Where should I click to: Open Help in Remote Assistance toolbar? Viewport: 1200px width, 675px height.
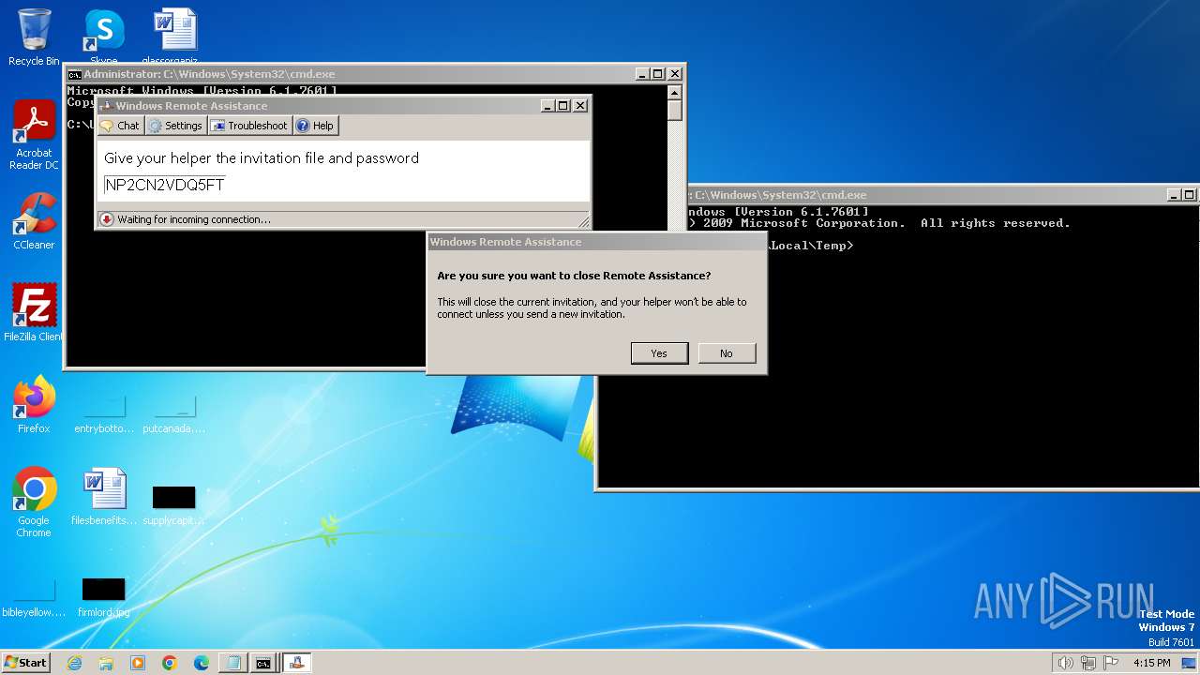point(315,126)
